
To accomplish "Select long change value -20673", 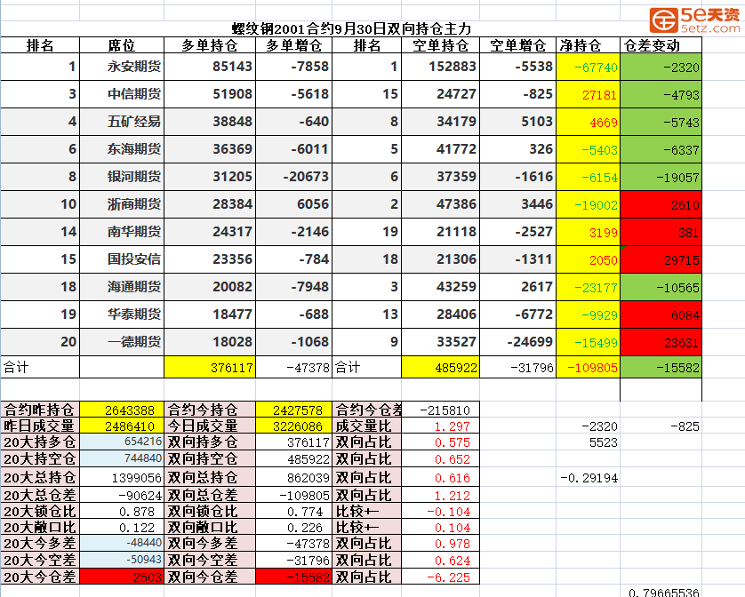I will pyautogui.click(x=293, y=177).
